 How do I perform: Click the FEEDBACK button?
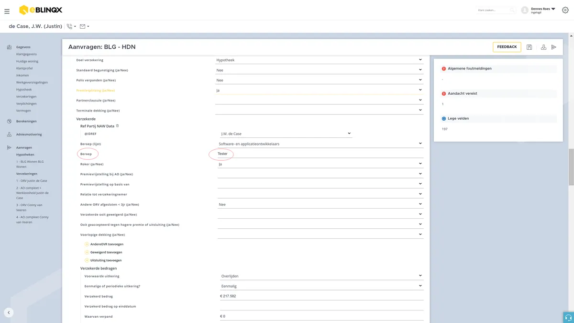click(x=507, y=47)
